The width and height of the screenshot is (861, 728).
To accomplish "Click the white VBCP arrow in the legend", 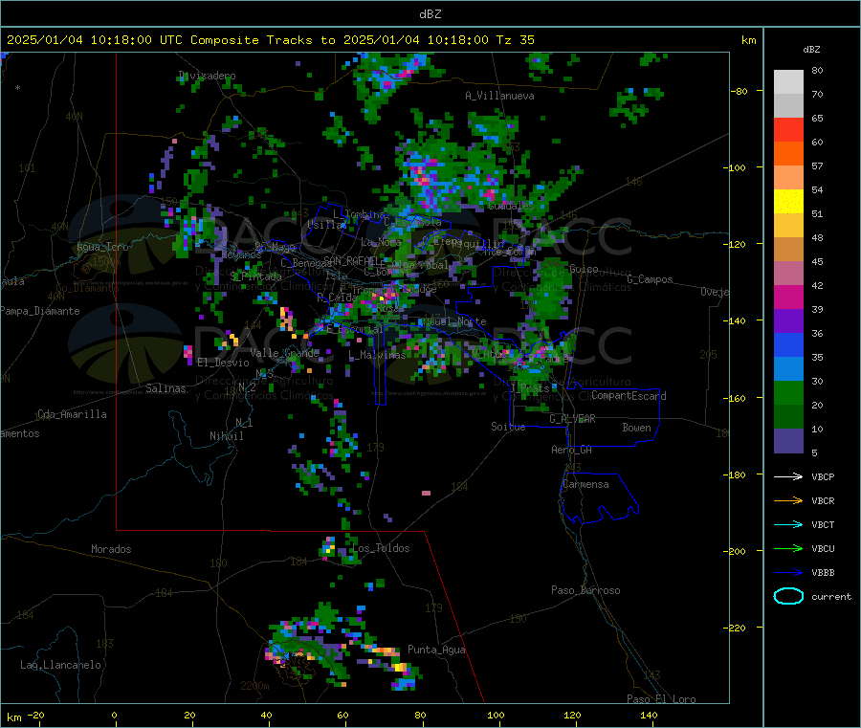I will coord(788,476).
